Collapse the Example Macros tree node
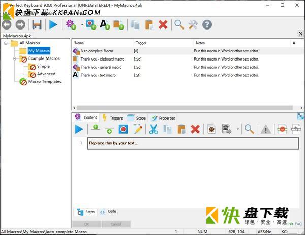 coord(14,58)
